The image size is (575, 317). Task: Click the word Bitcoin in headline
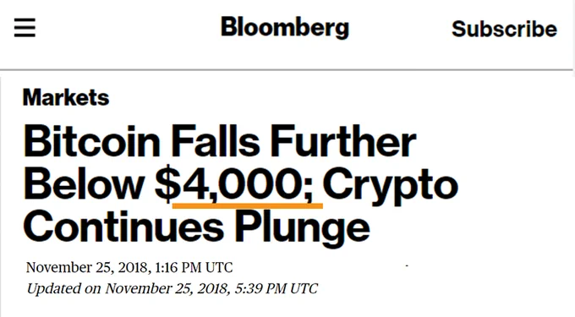coord(92,140)
